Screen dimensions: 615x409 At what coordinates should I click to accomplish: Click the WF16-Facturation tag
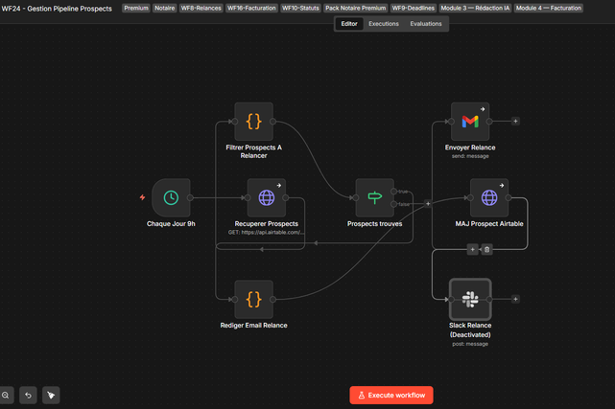pos(251,9)
